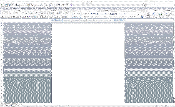175x107 pixels.
Task: Click the Help toolbar icon
Action: (x=71, y=5)
